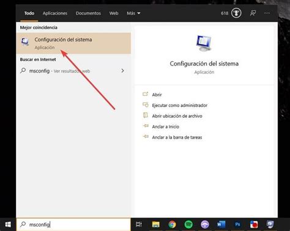Click msconfig Ver resultados web entry
The width and height of the screenshot is (290, 231).
pyautogui.click(x=73, y=71)
